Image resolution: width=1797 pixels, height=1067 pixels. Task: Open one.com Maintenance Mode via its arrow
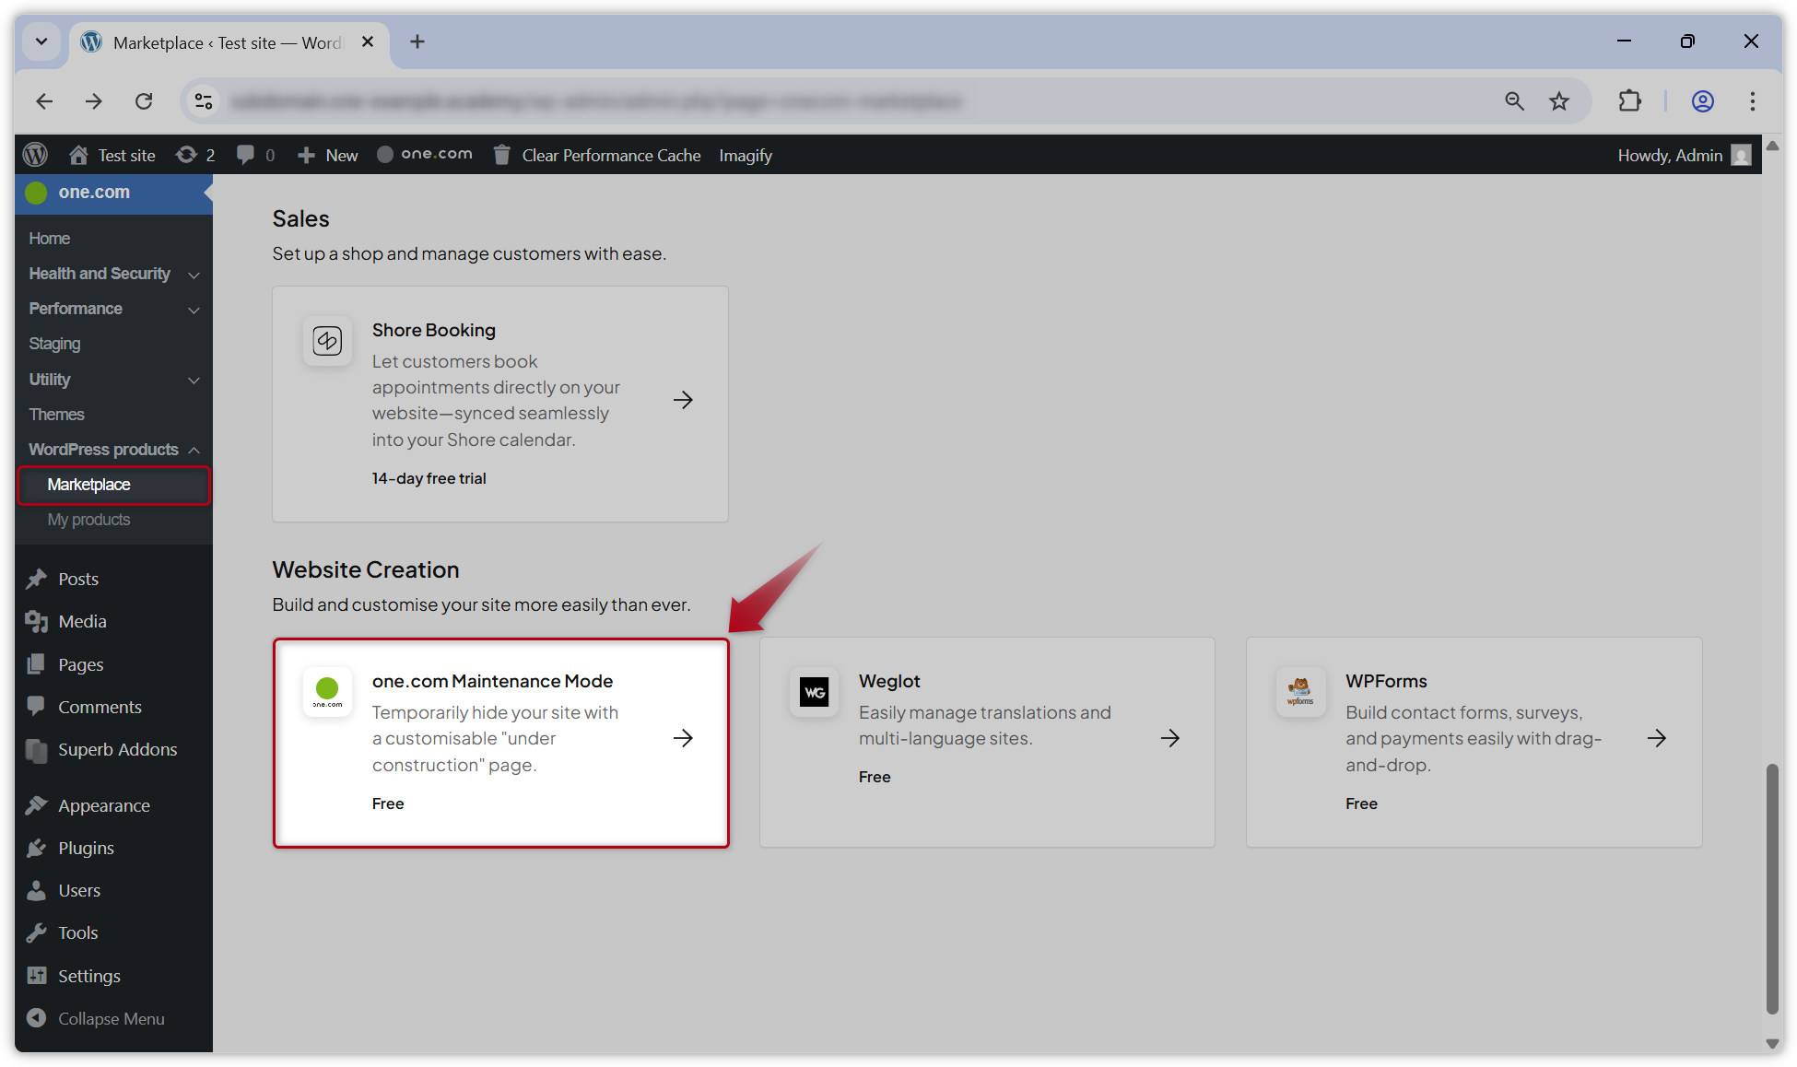pyautogui.click(x=683, y=738)
